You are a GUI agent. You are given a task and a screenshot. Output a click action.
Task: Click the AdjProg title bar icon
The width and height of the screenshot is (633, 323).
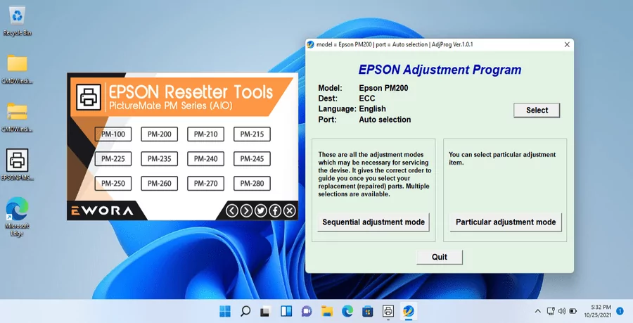coord(310,44)
